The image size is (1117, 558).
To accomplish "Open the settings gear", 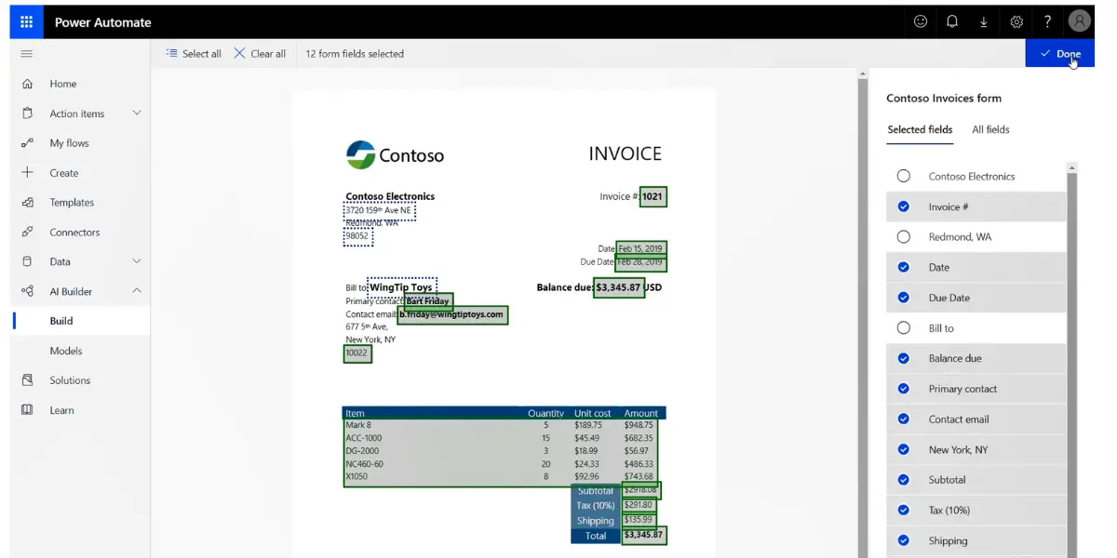I will click(1016, 22).
